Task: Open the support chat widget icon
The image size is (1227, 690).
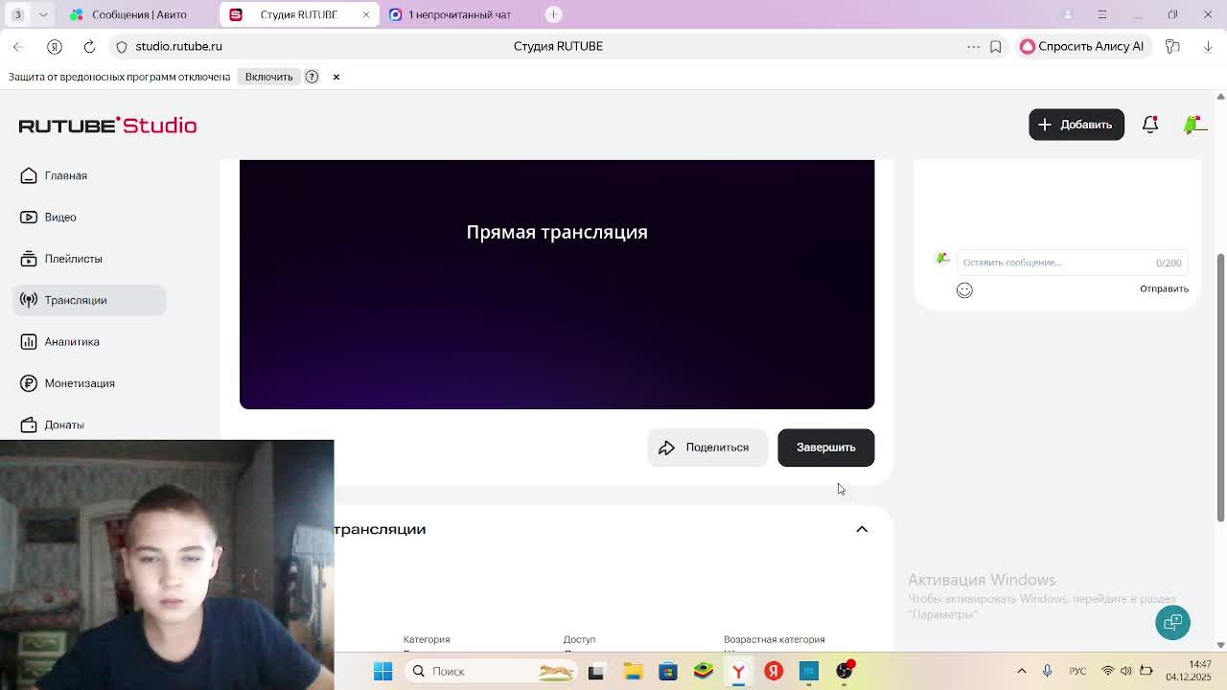Action: pos(1172,623)
